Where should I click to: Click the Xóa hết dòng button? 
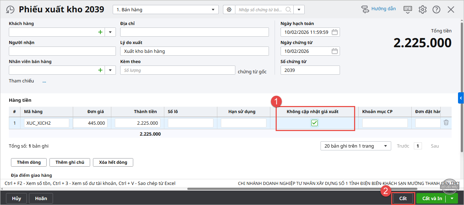113,162
